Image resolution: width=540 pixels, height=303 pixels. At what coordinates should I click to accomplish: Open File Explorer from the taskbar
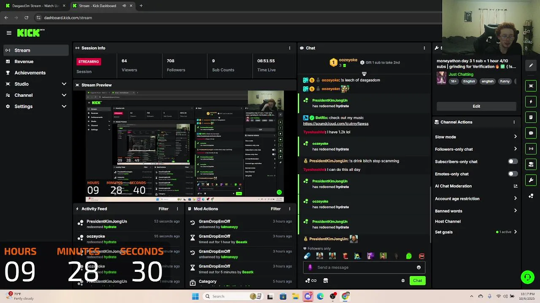[295, 296]
